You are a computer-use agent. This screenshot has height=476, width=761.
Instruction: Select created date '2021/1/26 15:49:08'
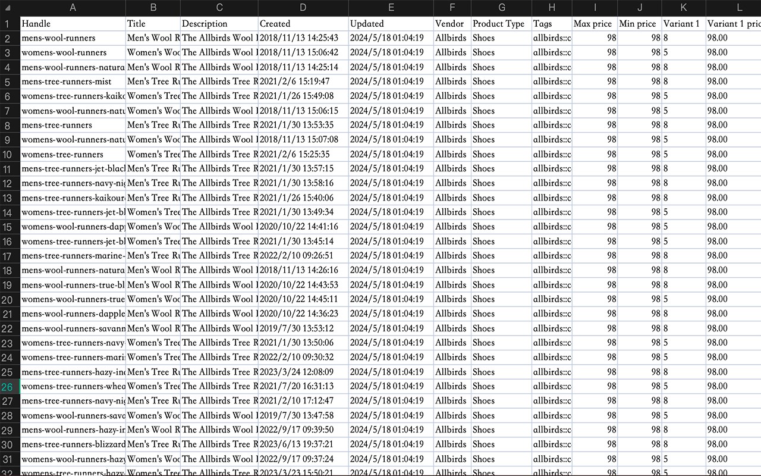pos(303,96)
